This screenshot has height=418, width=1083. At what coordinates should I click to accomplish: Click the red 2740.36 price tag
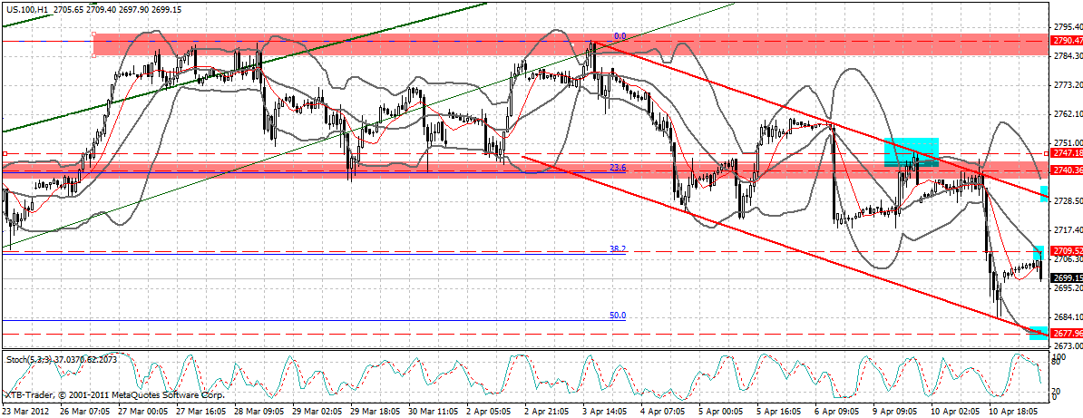(1067, 170)
